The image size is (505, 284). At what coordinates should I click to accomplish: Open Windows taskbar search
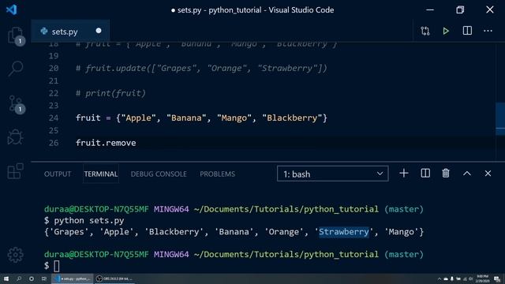pyautogui.click(x=19, y=278)
